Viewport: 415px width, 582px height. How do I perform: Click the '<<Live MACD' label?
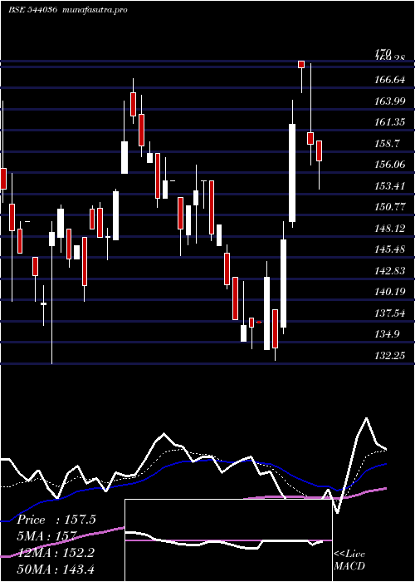(349, 560)
